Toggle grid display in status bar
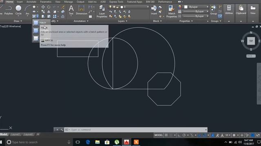The image size is (261, 146). 166,135
